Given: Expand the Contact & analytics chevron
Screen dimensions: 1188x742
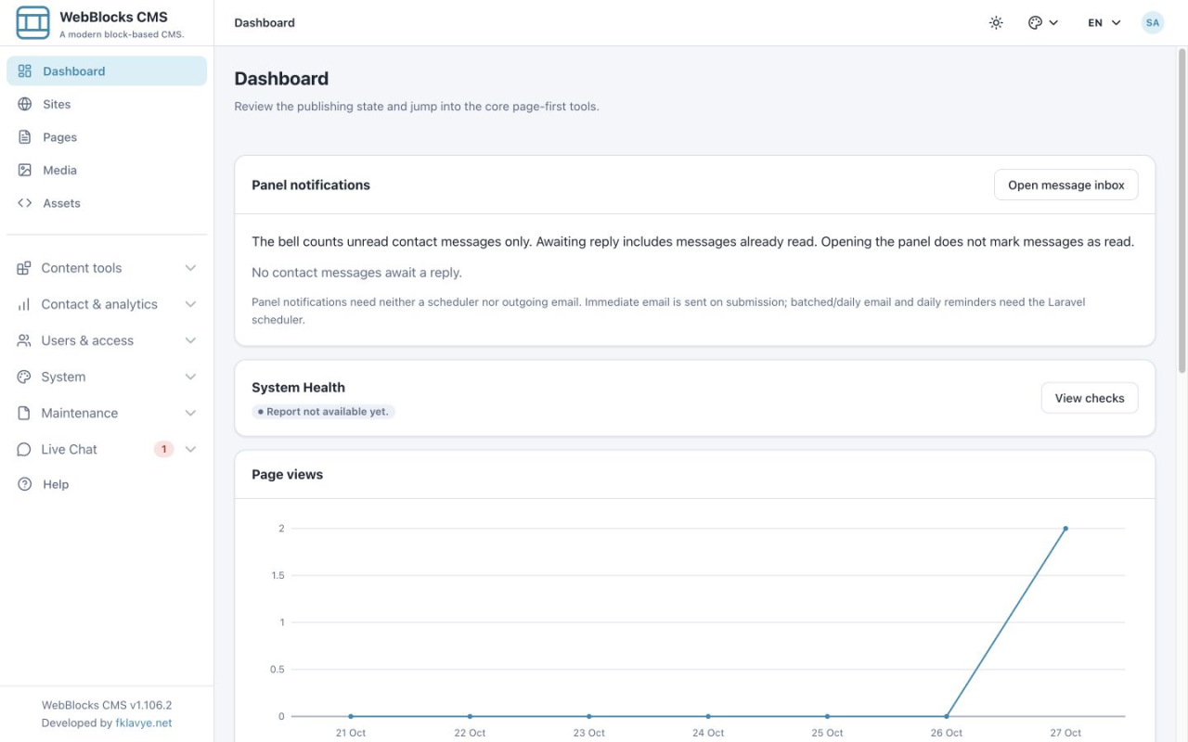Looking at the screenshot, I should [190, 304].
